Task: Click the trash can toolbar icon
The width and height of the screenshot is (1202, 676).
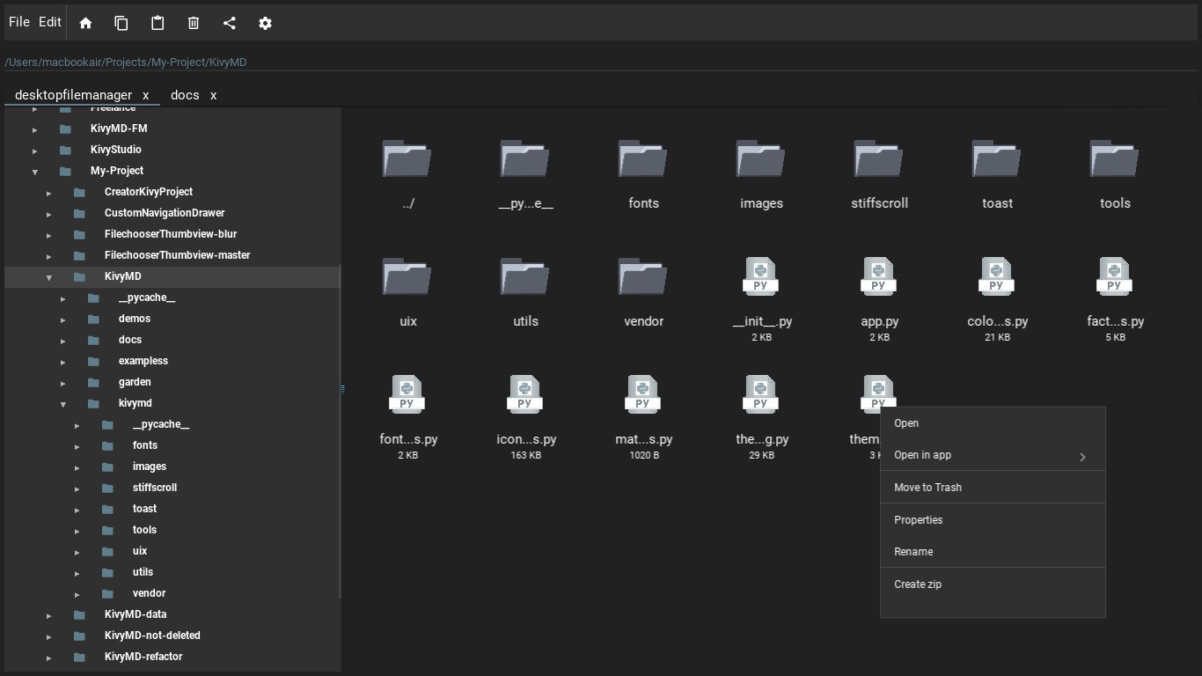Action: pos(194,23)
